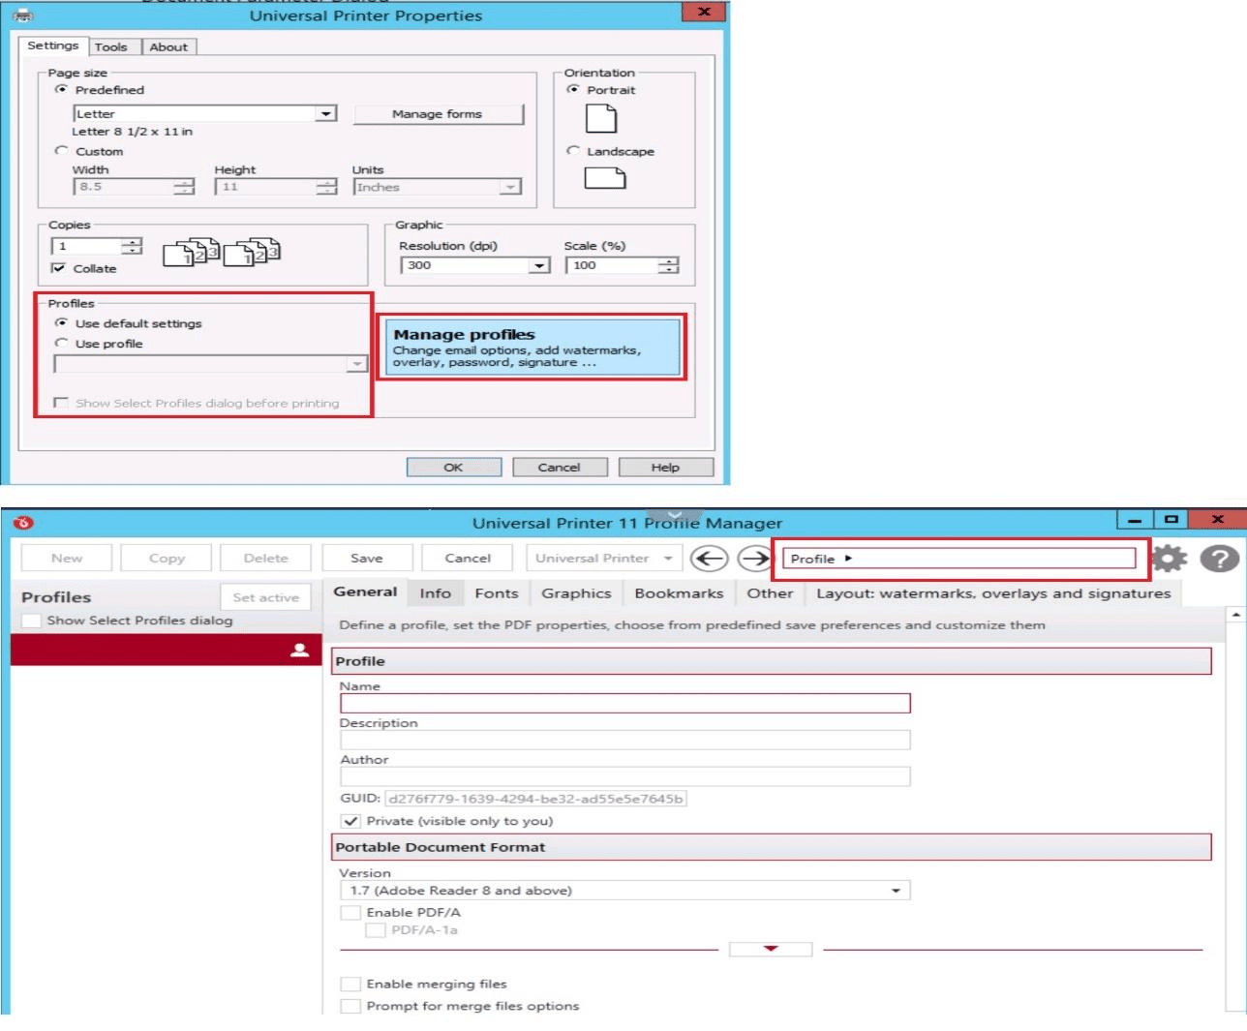The height and width of the screenshot is (1031, 1247).
Task: Open the Bookmarks tab
Action: [679, 593]
